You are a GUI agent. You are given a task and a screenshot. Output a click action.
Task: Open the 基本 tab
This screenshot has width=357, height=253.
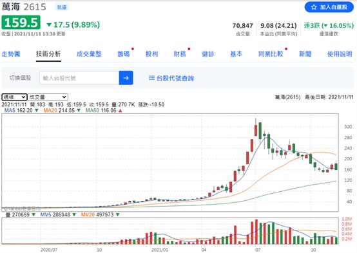tap(236, 54)
